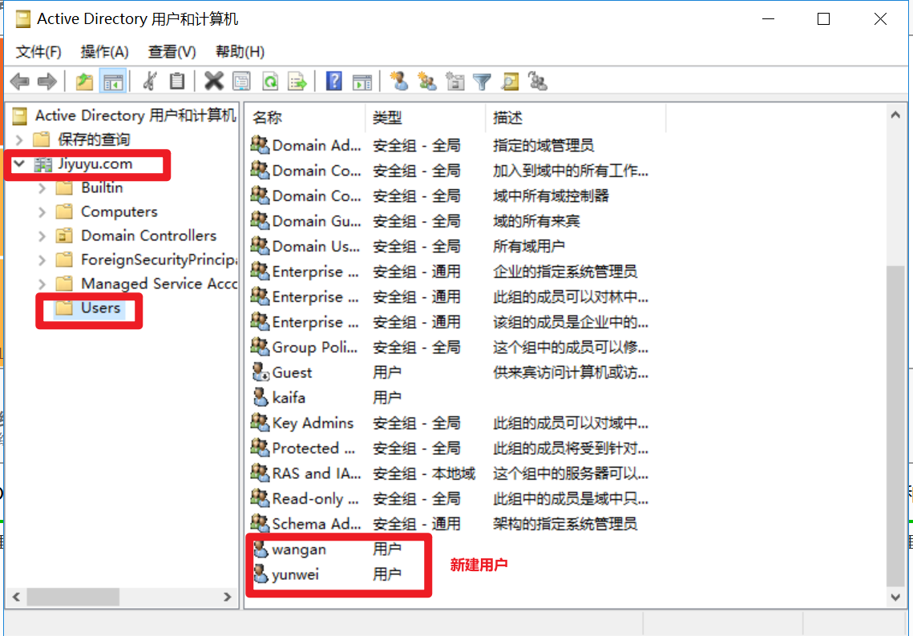
Task: Expand the Managed Service Accounts chevron
Action: coord(42,284)
